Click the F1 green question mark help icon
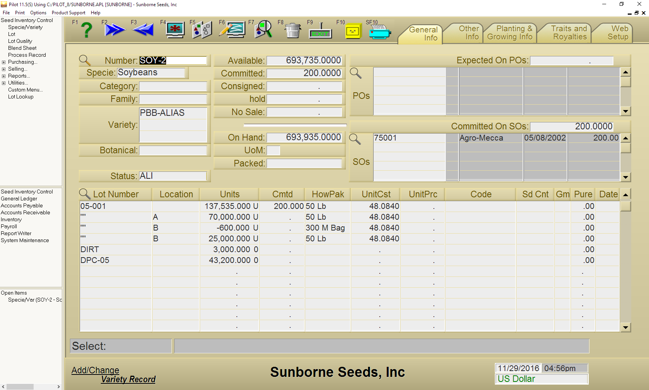 click(x=87, y=30)
